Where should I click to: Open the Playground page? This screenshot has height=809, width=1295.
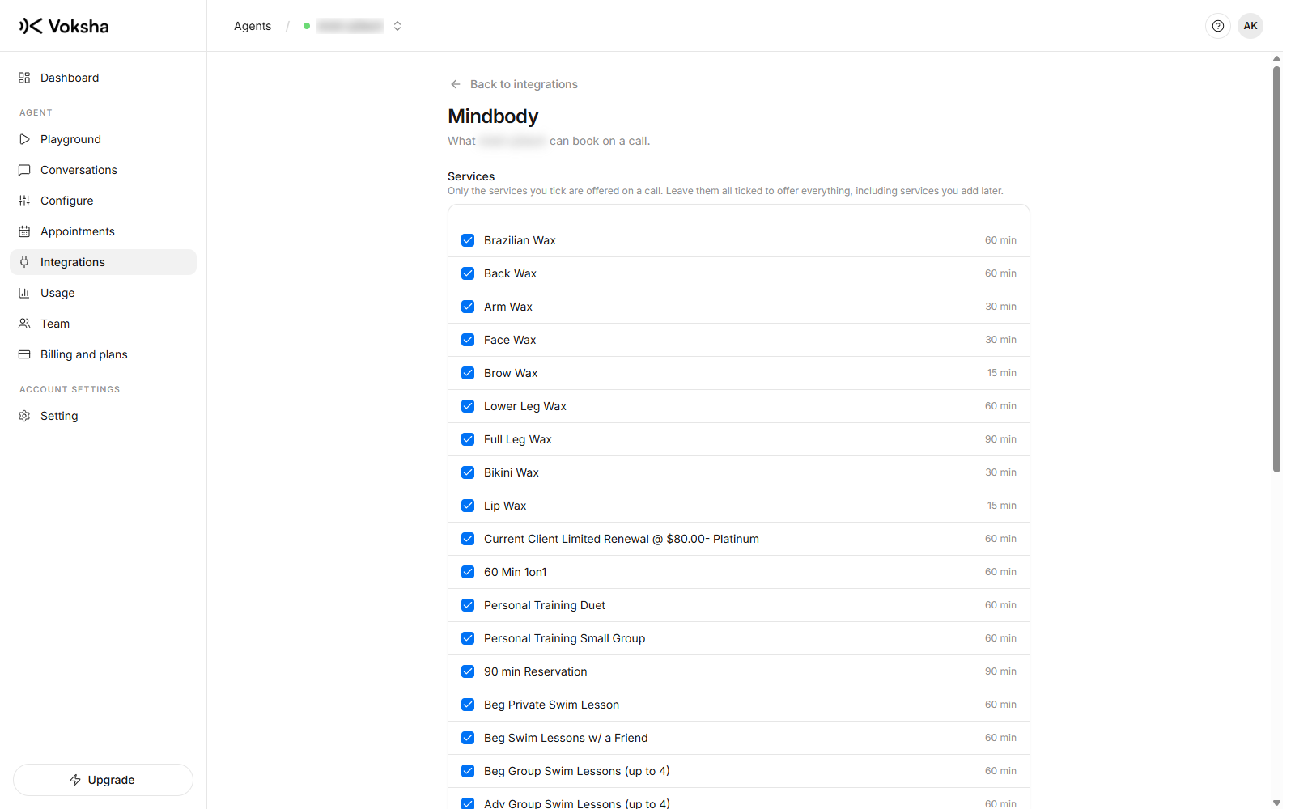click(x=103, y=139)
